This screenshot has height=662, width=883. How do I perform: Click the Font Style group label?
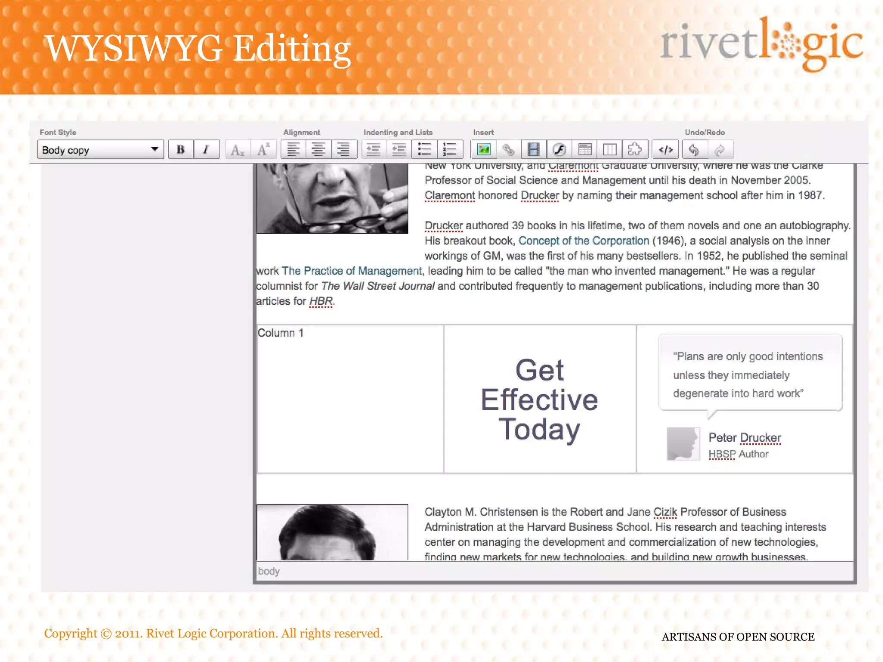pos(58,132)
